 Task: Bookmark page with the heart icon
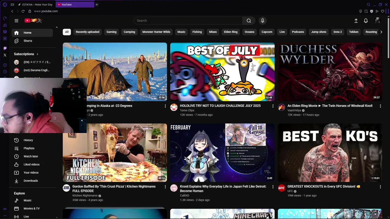pyautogui.click(x=383, y=11)
